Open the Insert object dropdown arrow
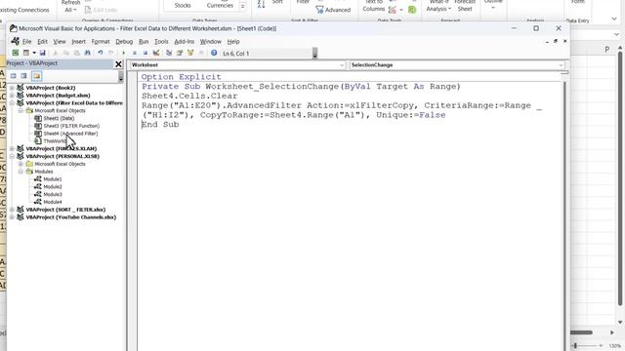This screenshot has height=351, width=625. point(34,53)
